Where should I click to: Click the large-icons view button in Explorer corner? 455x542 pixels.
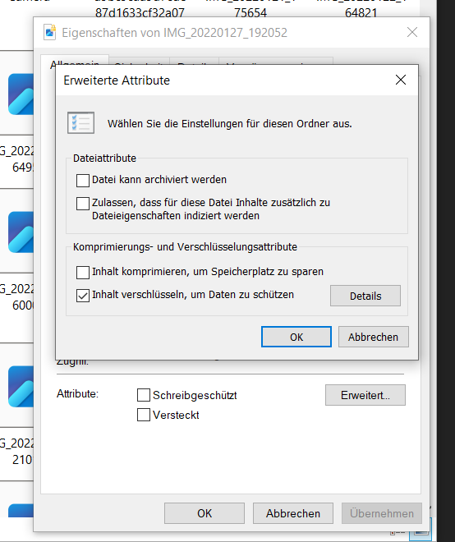pyautogui.click(x=421, y=531)
